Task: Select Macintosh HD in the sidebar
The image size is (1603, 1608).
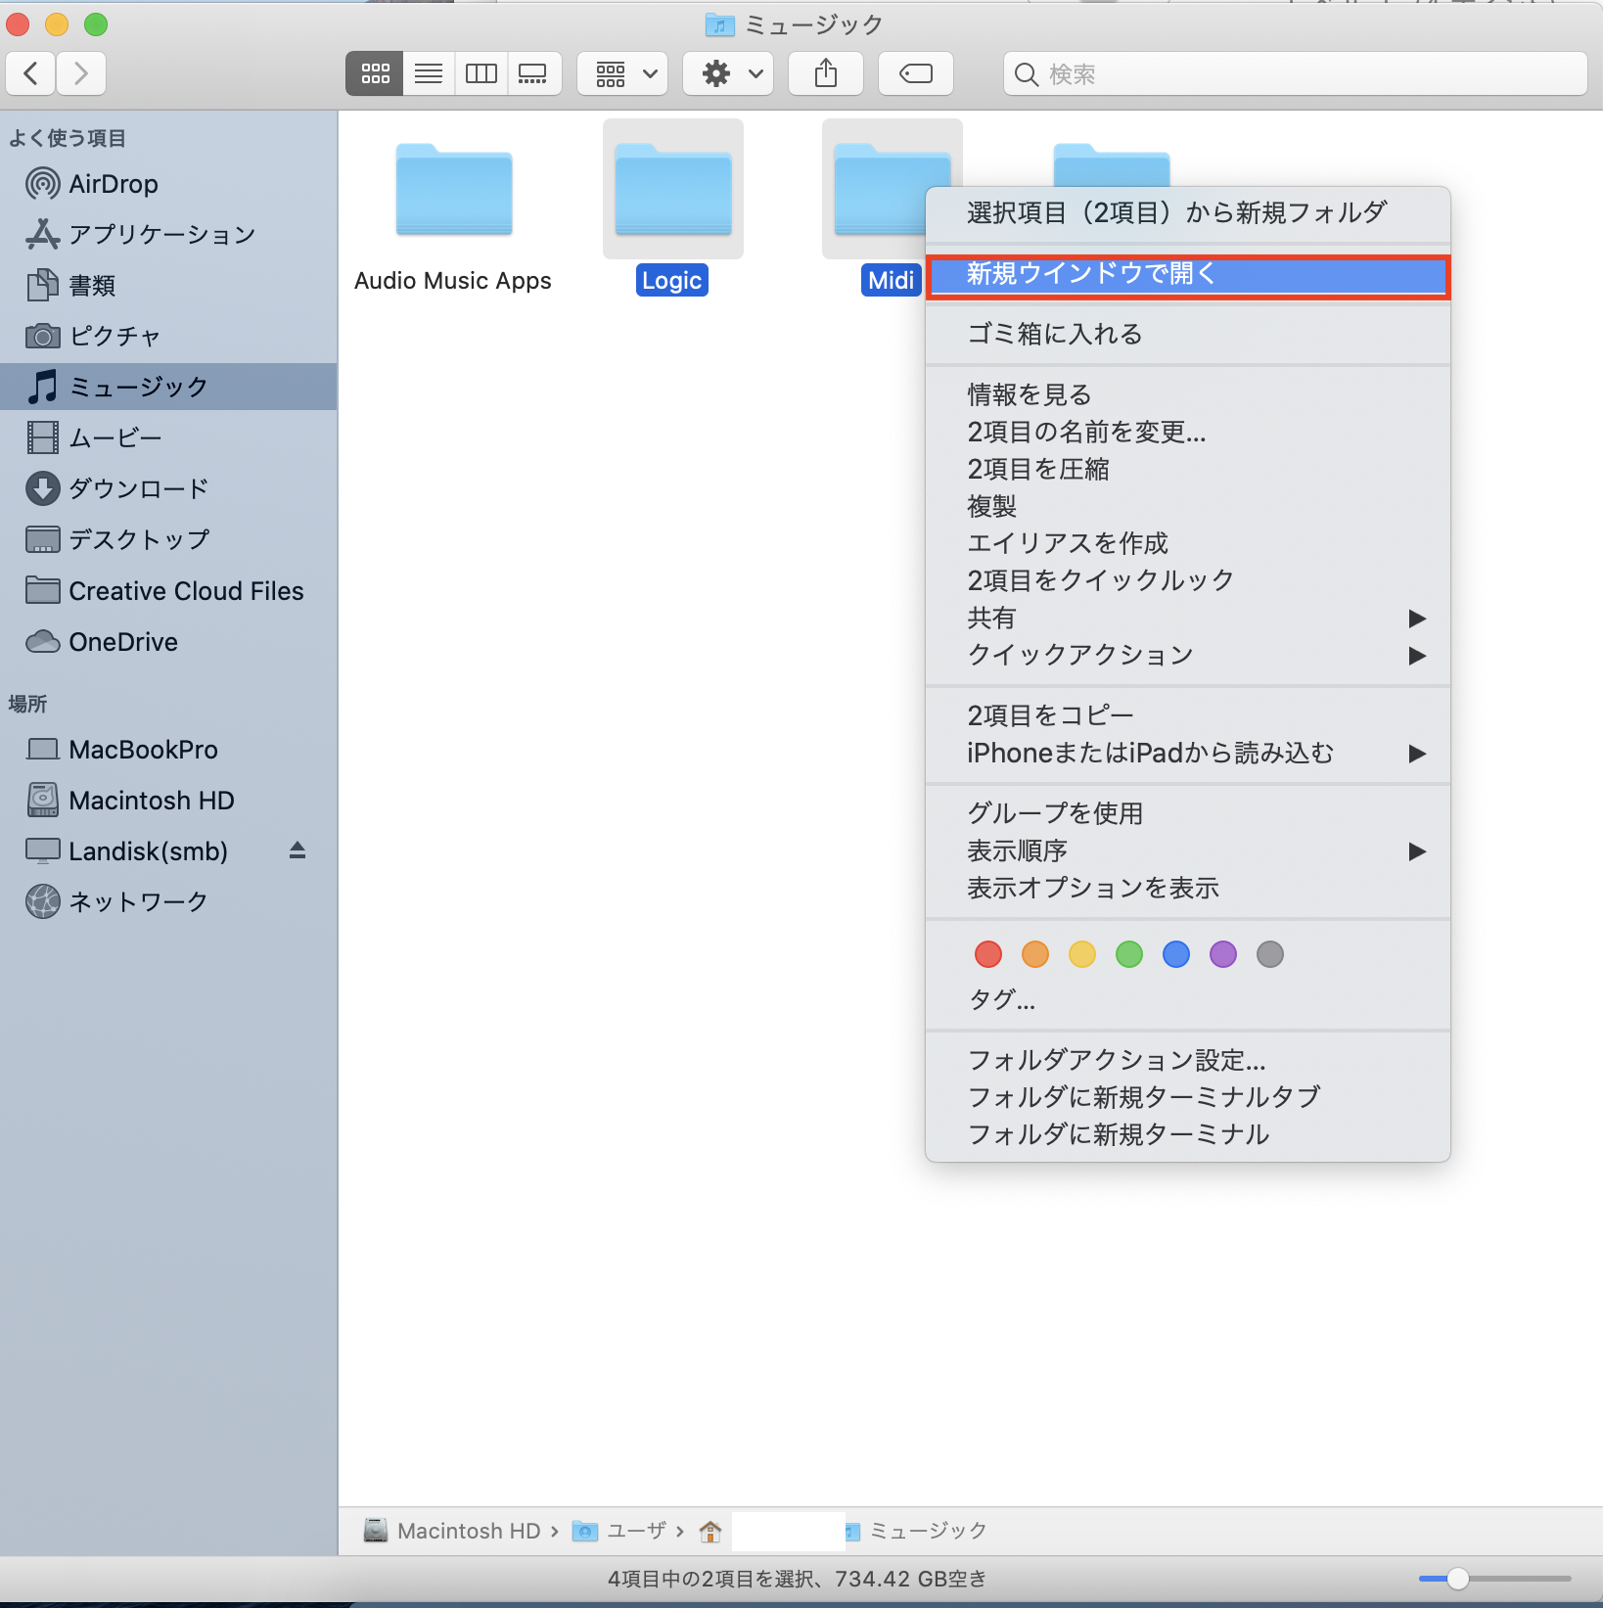Action: pos(168,801)
